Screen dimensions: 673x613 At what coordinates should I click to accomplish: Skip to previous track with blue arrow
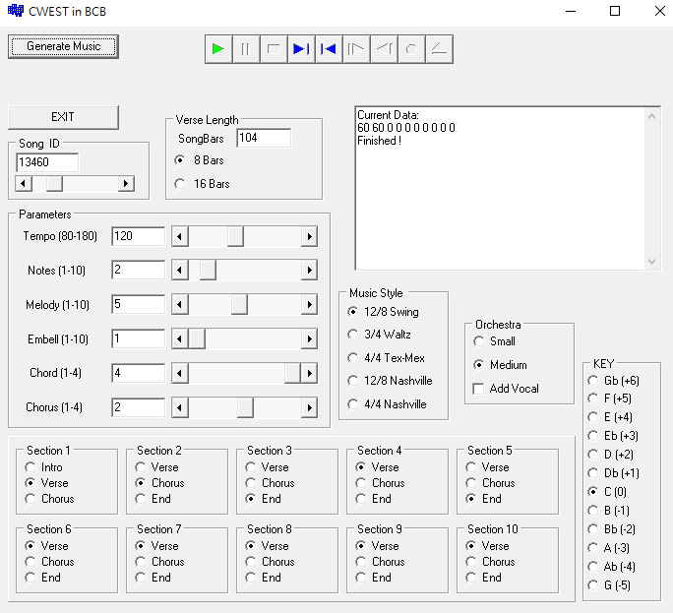coord(329,49)
